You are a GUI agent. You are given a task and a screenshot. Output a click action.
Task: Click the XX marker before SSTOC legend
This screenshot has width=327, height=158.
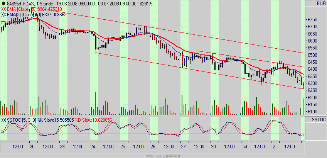tap(3, 120)
